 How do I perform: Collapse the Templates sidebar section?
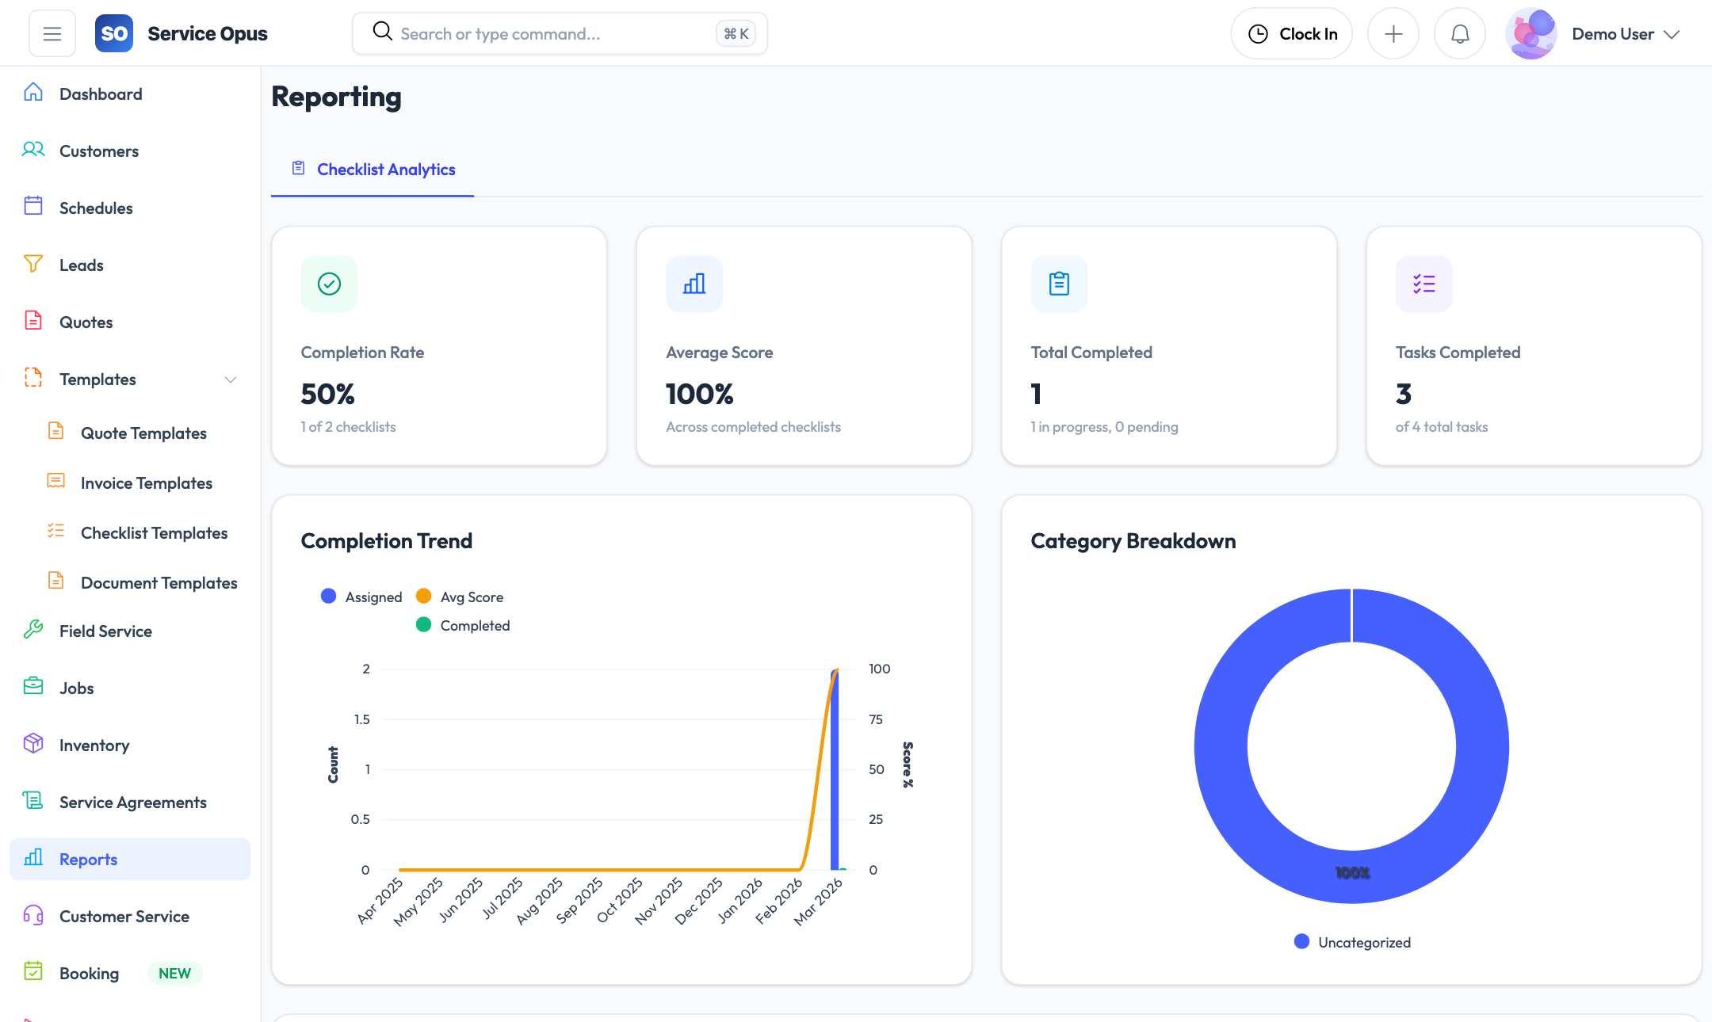tap(231, 379)
